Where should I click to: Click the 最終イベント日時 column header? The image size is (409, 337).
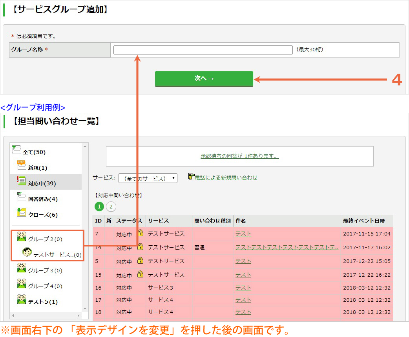[367, 221]
